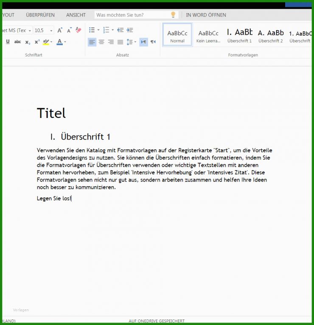314x325 pixels.
Task: Align text left
Action: (92, 42)
